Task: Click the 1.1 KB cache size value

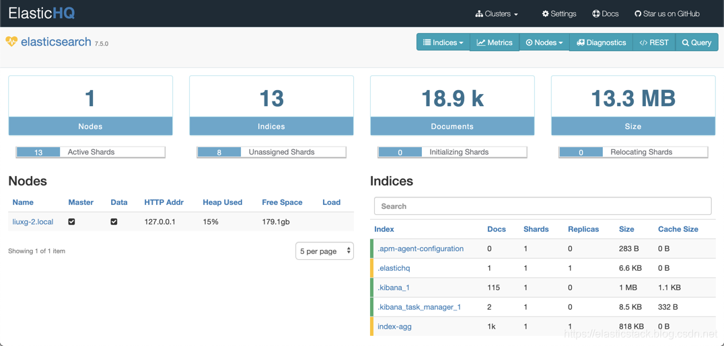Action: point(669,288)
